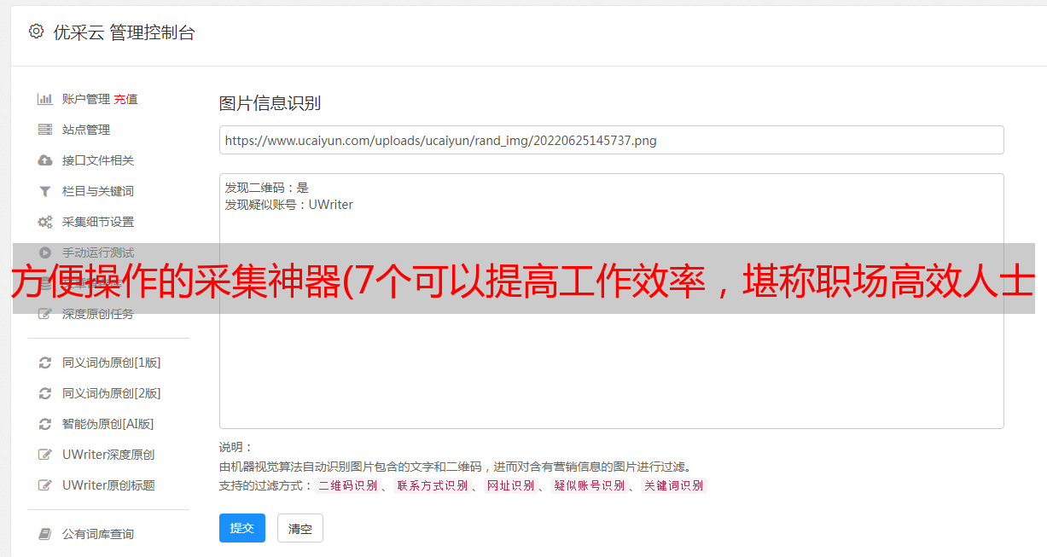Image resolution: width=1047 pixels, height=557 pixels.
Task: Open 站点管理 in the sidebar
Action: pos(86,130)
